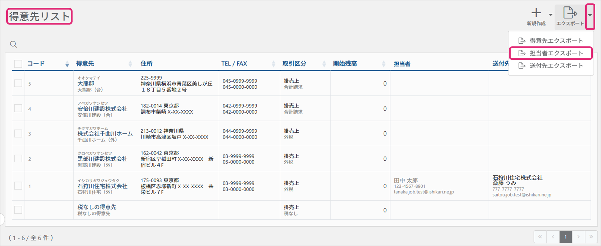Select checkbox for 石狩川住宅株式会社 row
The image size is (601, 246).
[18, 186]
